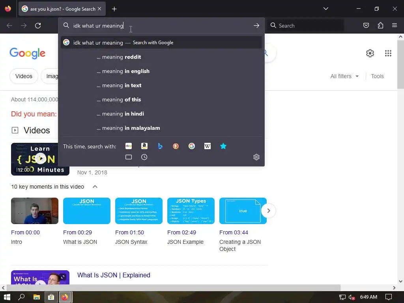This screenshot has width=404, height=303.
Task: Open the 'From 00:00' Intro moment thumbnail
Action: (x=35, y=211)
